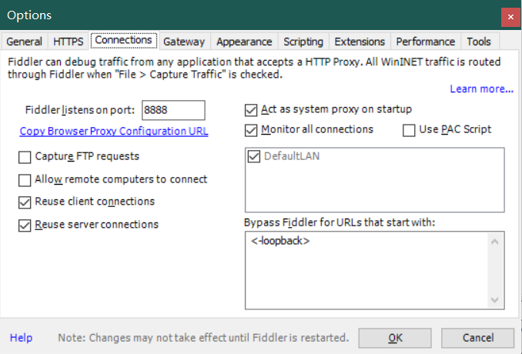Close the Options dialog window
Viewport: 522px width, 354px height.
(509, 15)
